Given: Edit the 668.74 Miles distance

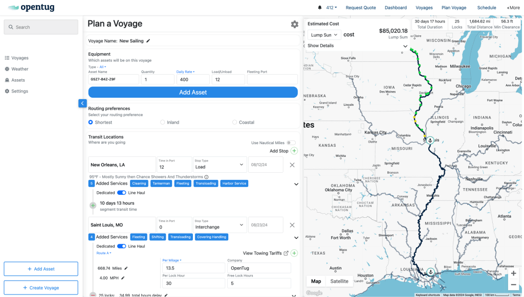Looking at the screenshot, I should [126, 268].
